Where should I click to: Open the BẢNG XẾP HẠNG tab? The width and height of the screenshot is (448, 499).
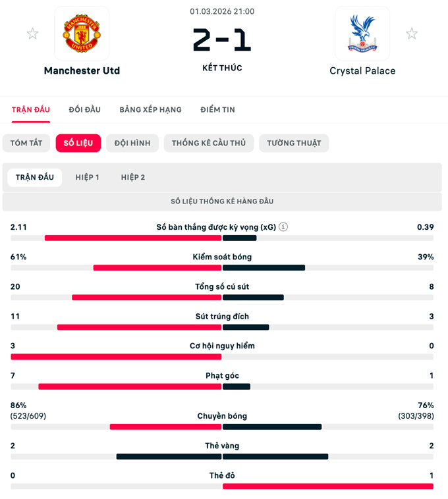[150, 110]
